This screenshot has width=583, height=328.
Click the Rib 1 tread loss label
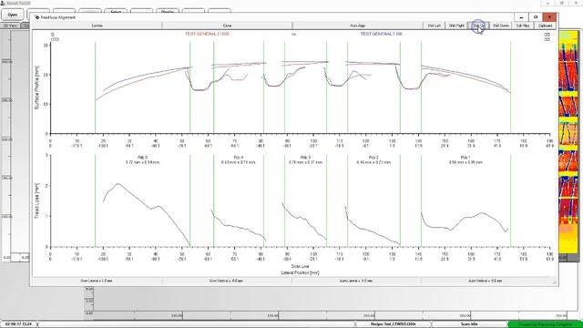465,160
